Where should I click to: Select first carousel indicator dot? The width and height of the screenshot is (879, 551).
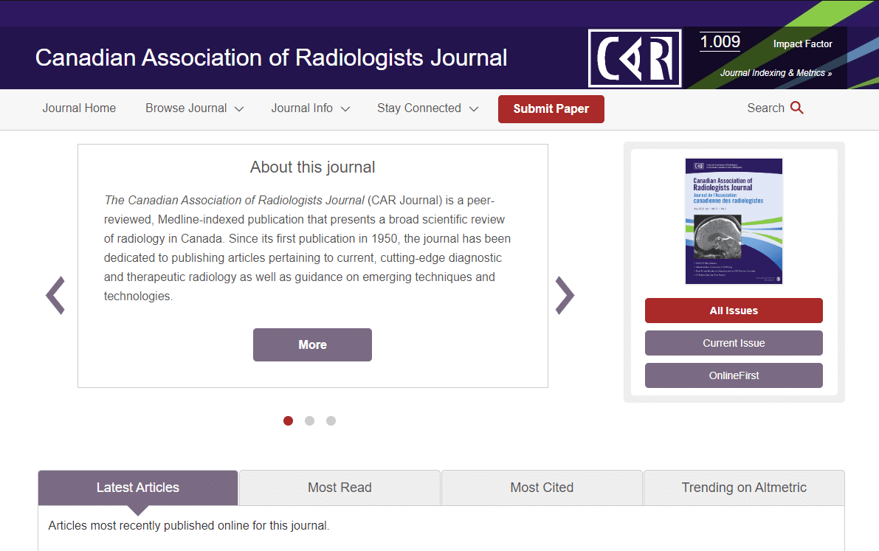point(288,421)
